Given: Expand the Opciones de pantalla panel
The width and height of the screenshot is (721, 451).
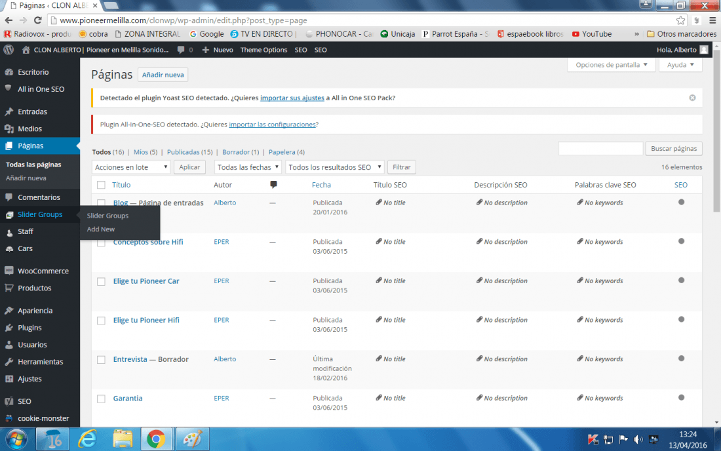Looking at the screenshot, I should coord(612,65).
